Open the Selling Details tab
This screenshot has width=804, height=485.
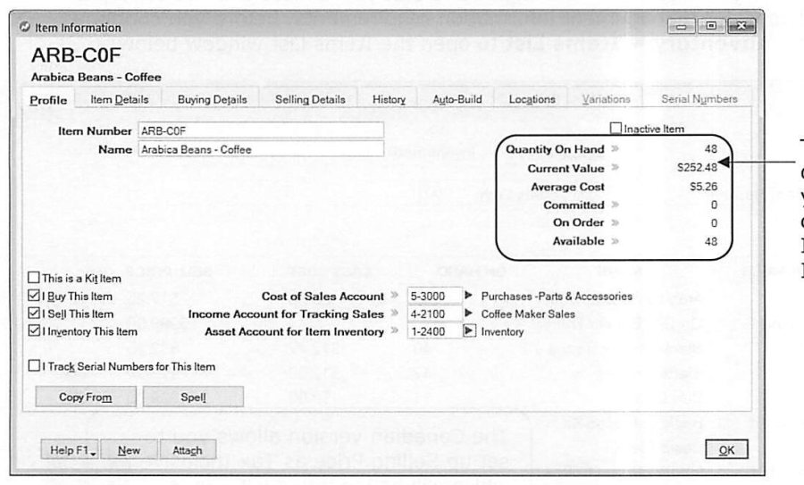pyautogui.click(x=310, y=99)
